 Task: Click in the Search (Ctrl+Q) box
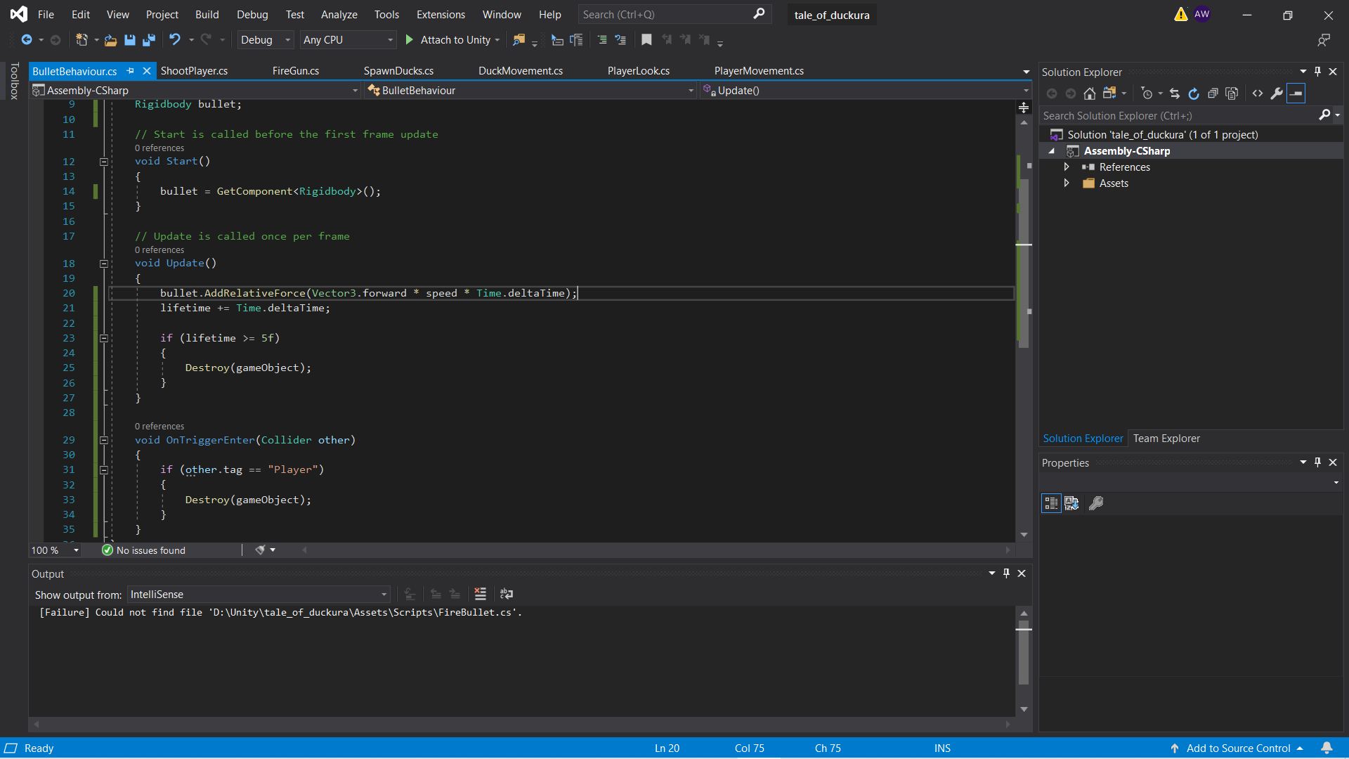(673, 15)
